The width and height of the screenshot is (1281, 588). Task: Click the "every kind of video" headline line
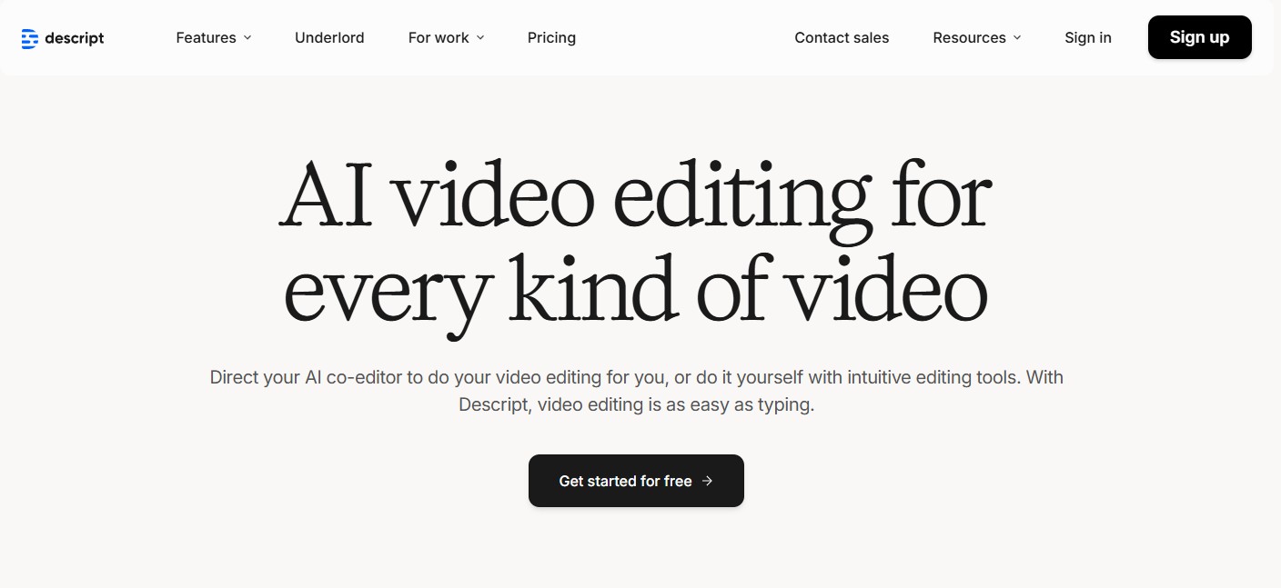click(635, 291)
